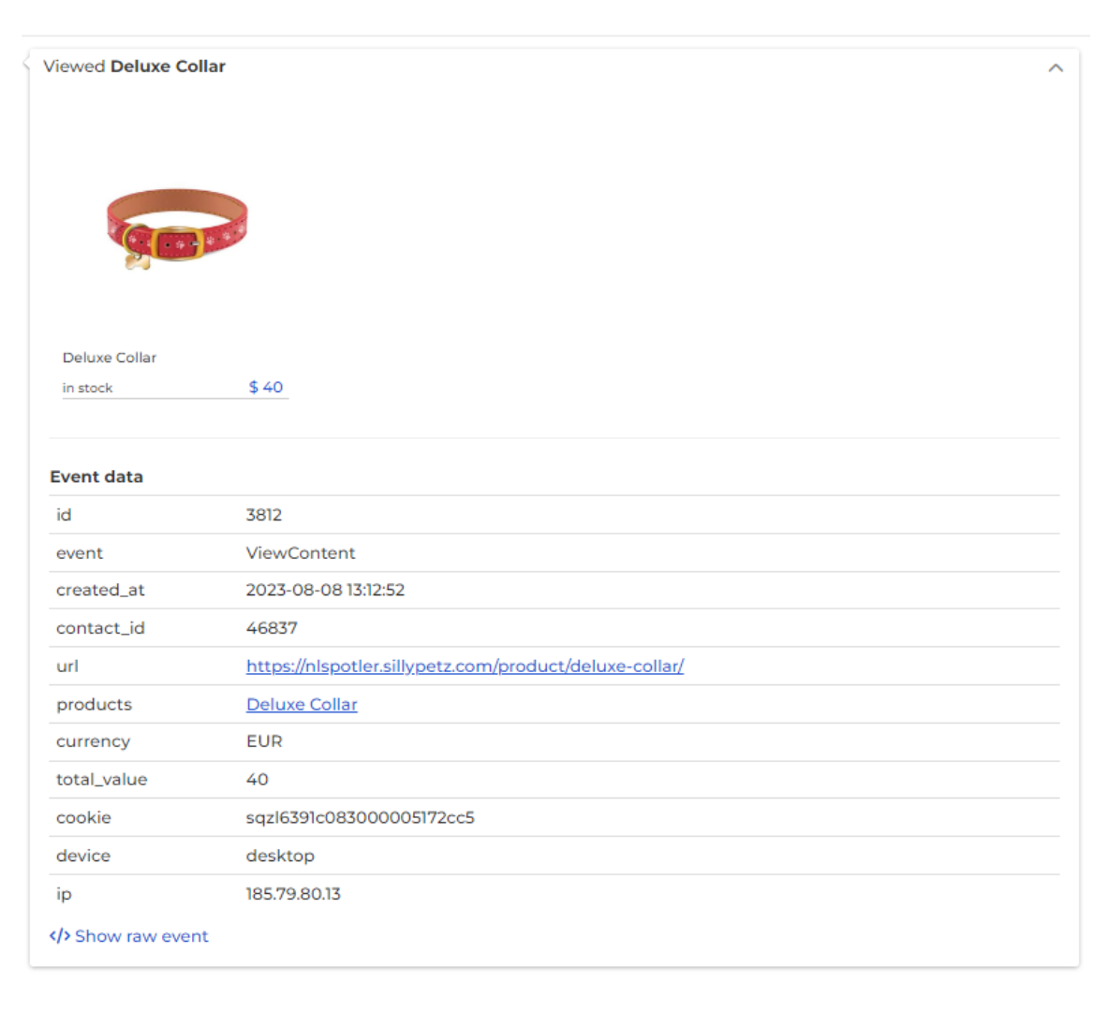Select the ip address 185.79.80.13
This screenshot has width=1108, height=1011.
[293, 894]
